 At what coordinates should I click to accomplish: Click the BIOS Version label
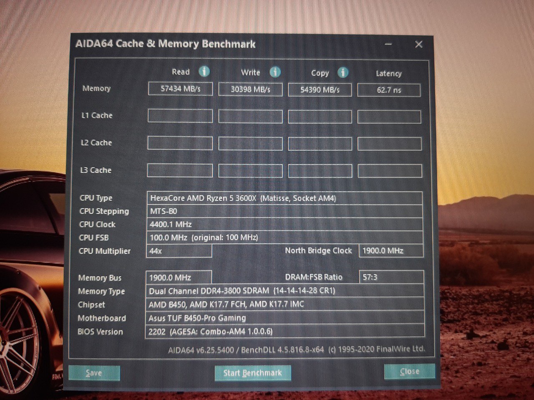coord(100,332)
